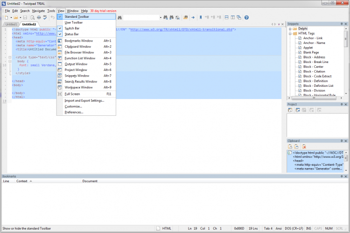Select the Block - Code Extract snippet
Image resolution: width=350 pixels, height=233 pixels.
[x=317, y=76]
